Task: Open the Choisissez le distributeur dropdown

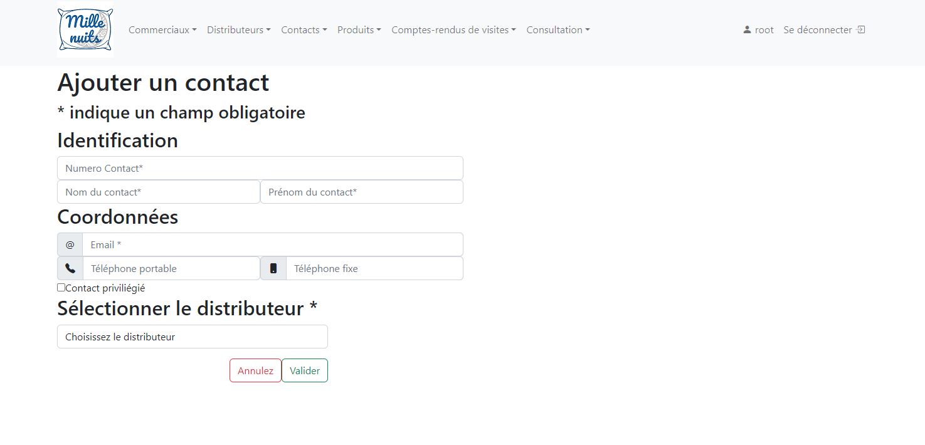Action: 192,337
